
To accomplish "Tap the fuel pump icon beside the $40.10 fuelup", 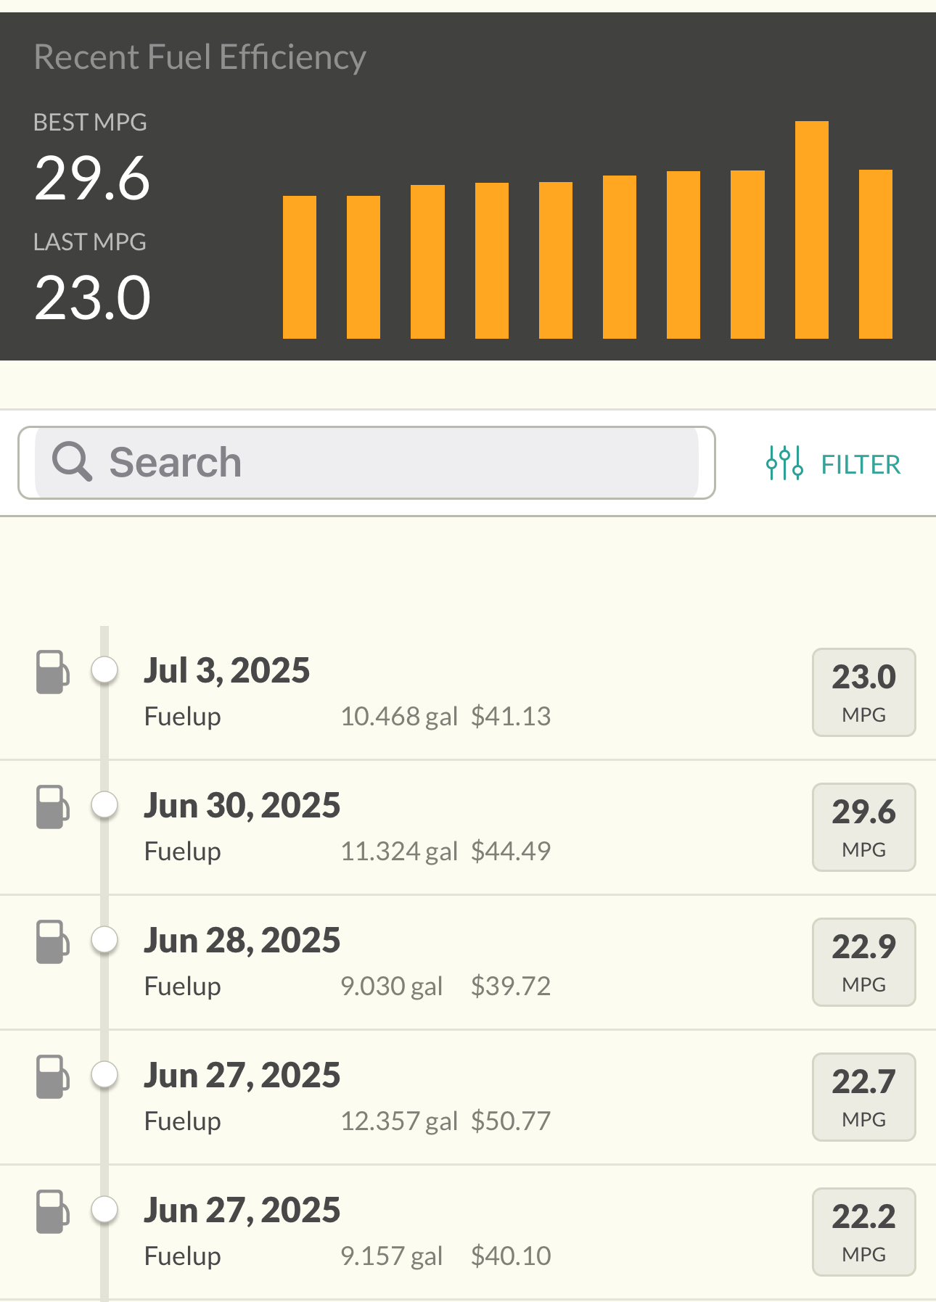I will click(x=53, y=1212).
